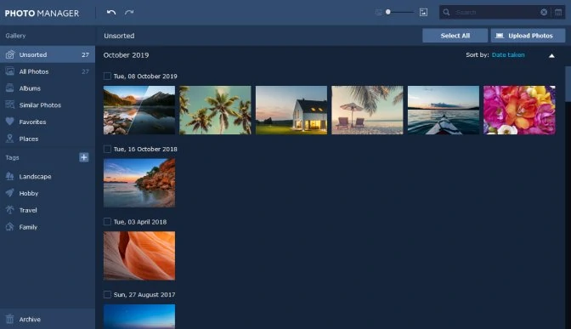Click the large thumbnail size icon
Image resolution: width=571 pixels, height=329 pixels.
[x=423, y=13]
